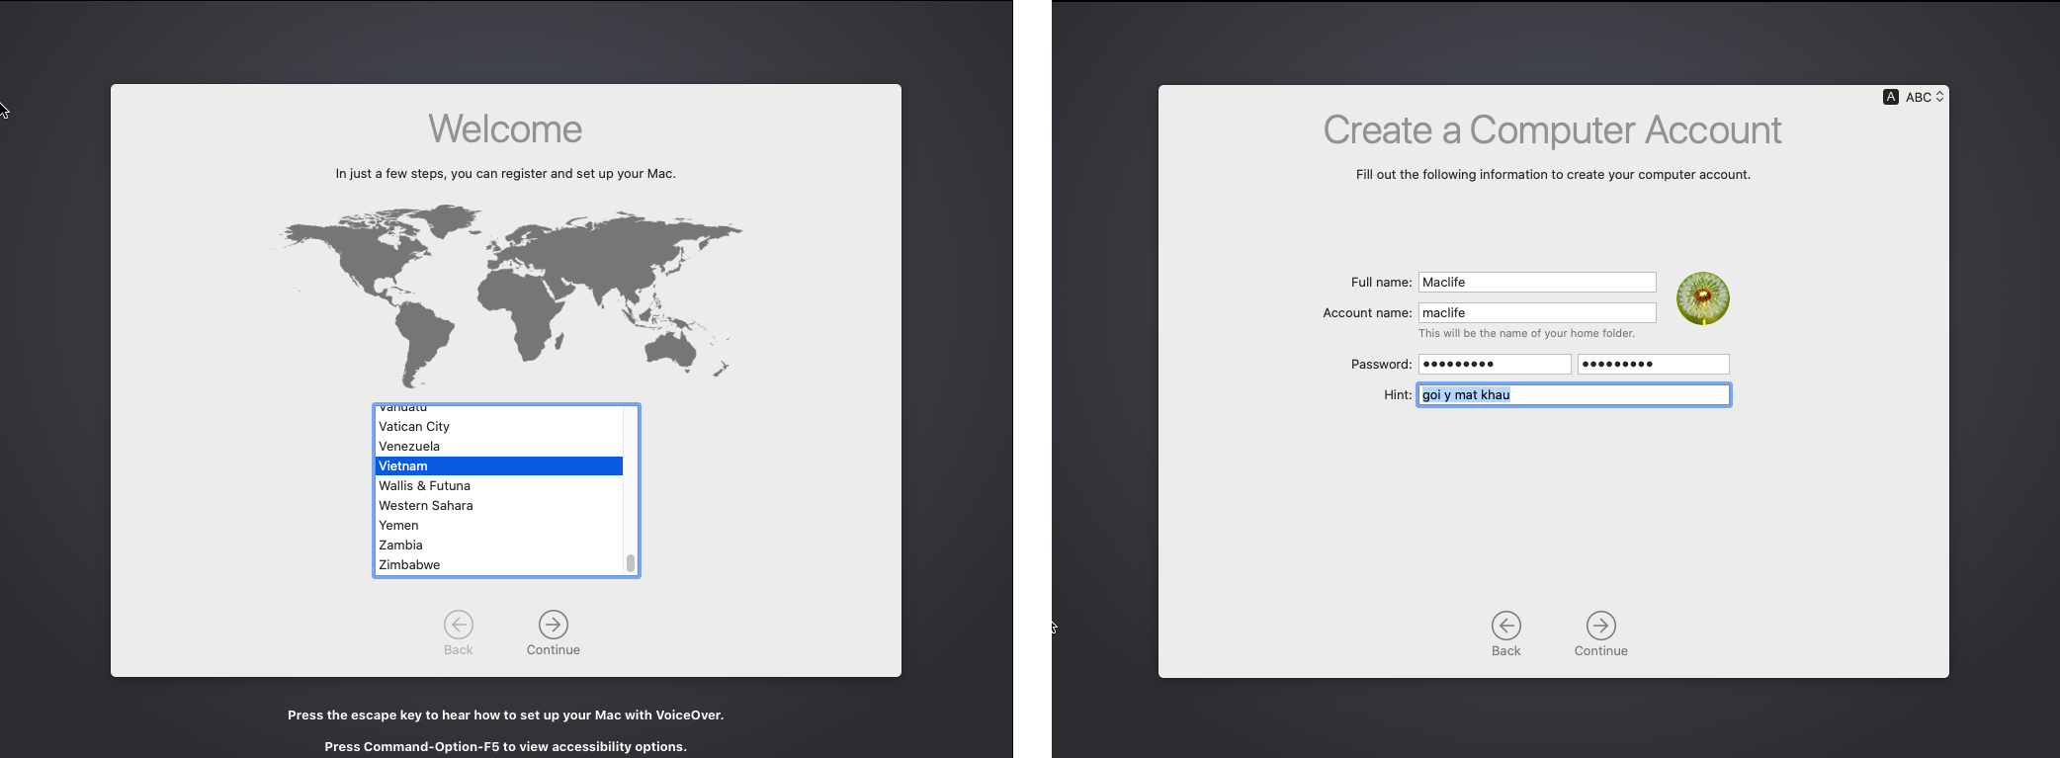Click the Account name field
The height and width of the screenshot is (758, 2060).
pos(1536,313)
